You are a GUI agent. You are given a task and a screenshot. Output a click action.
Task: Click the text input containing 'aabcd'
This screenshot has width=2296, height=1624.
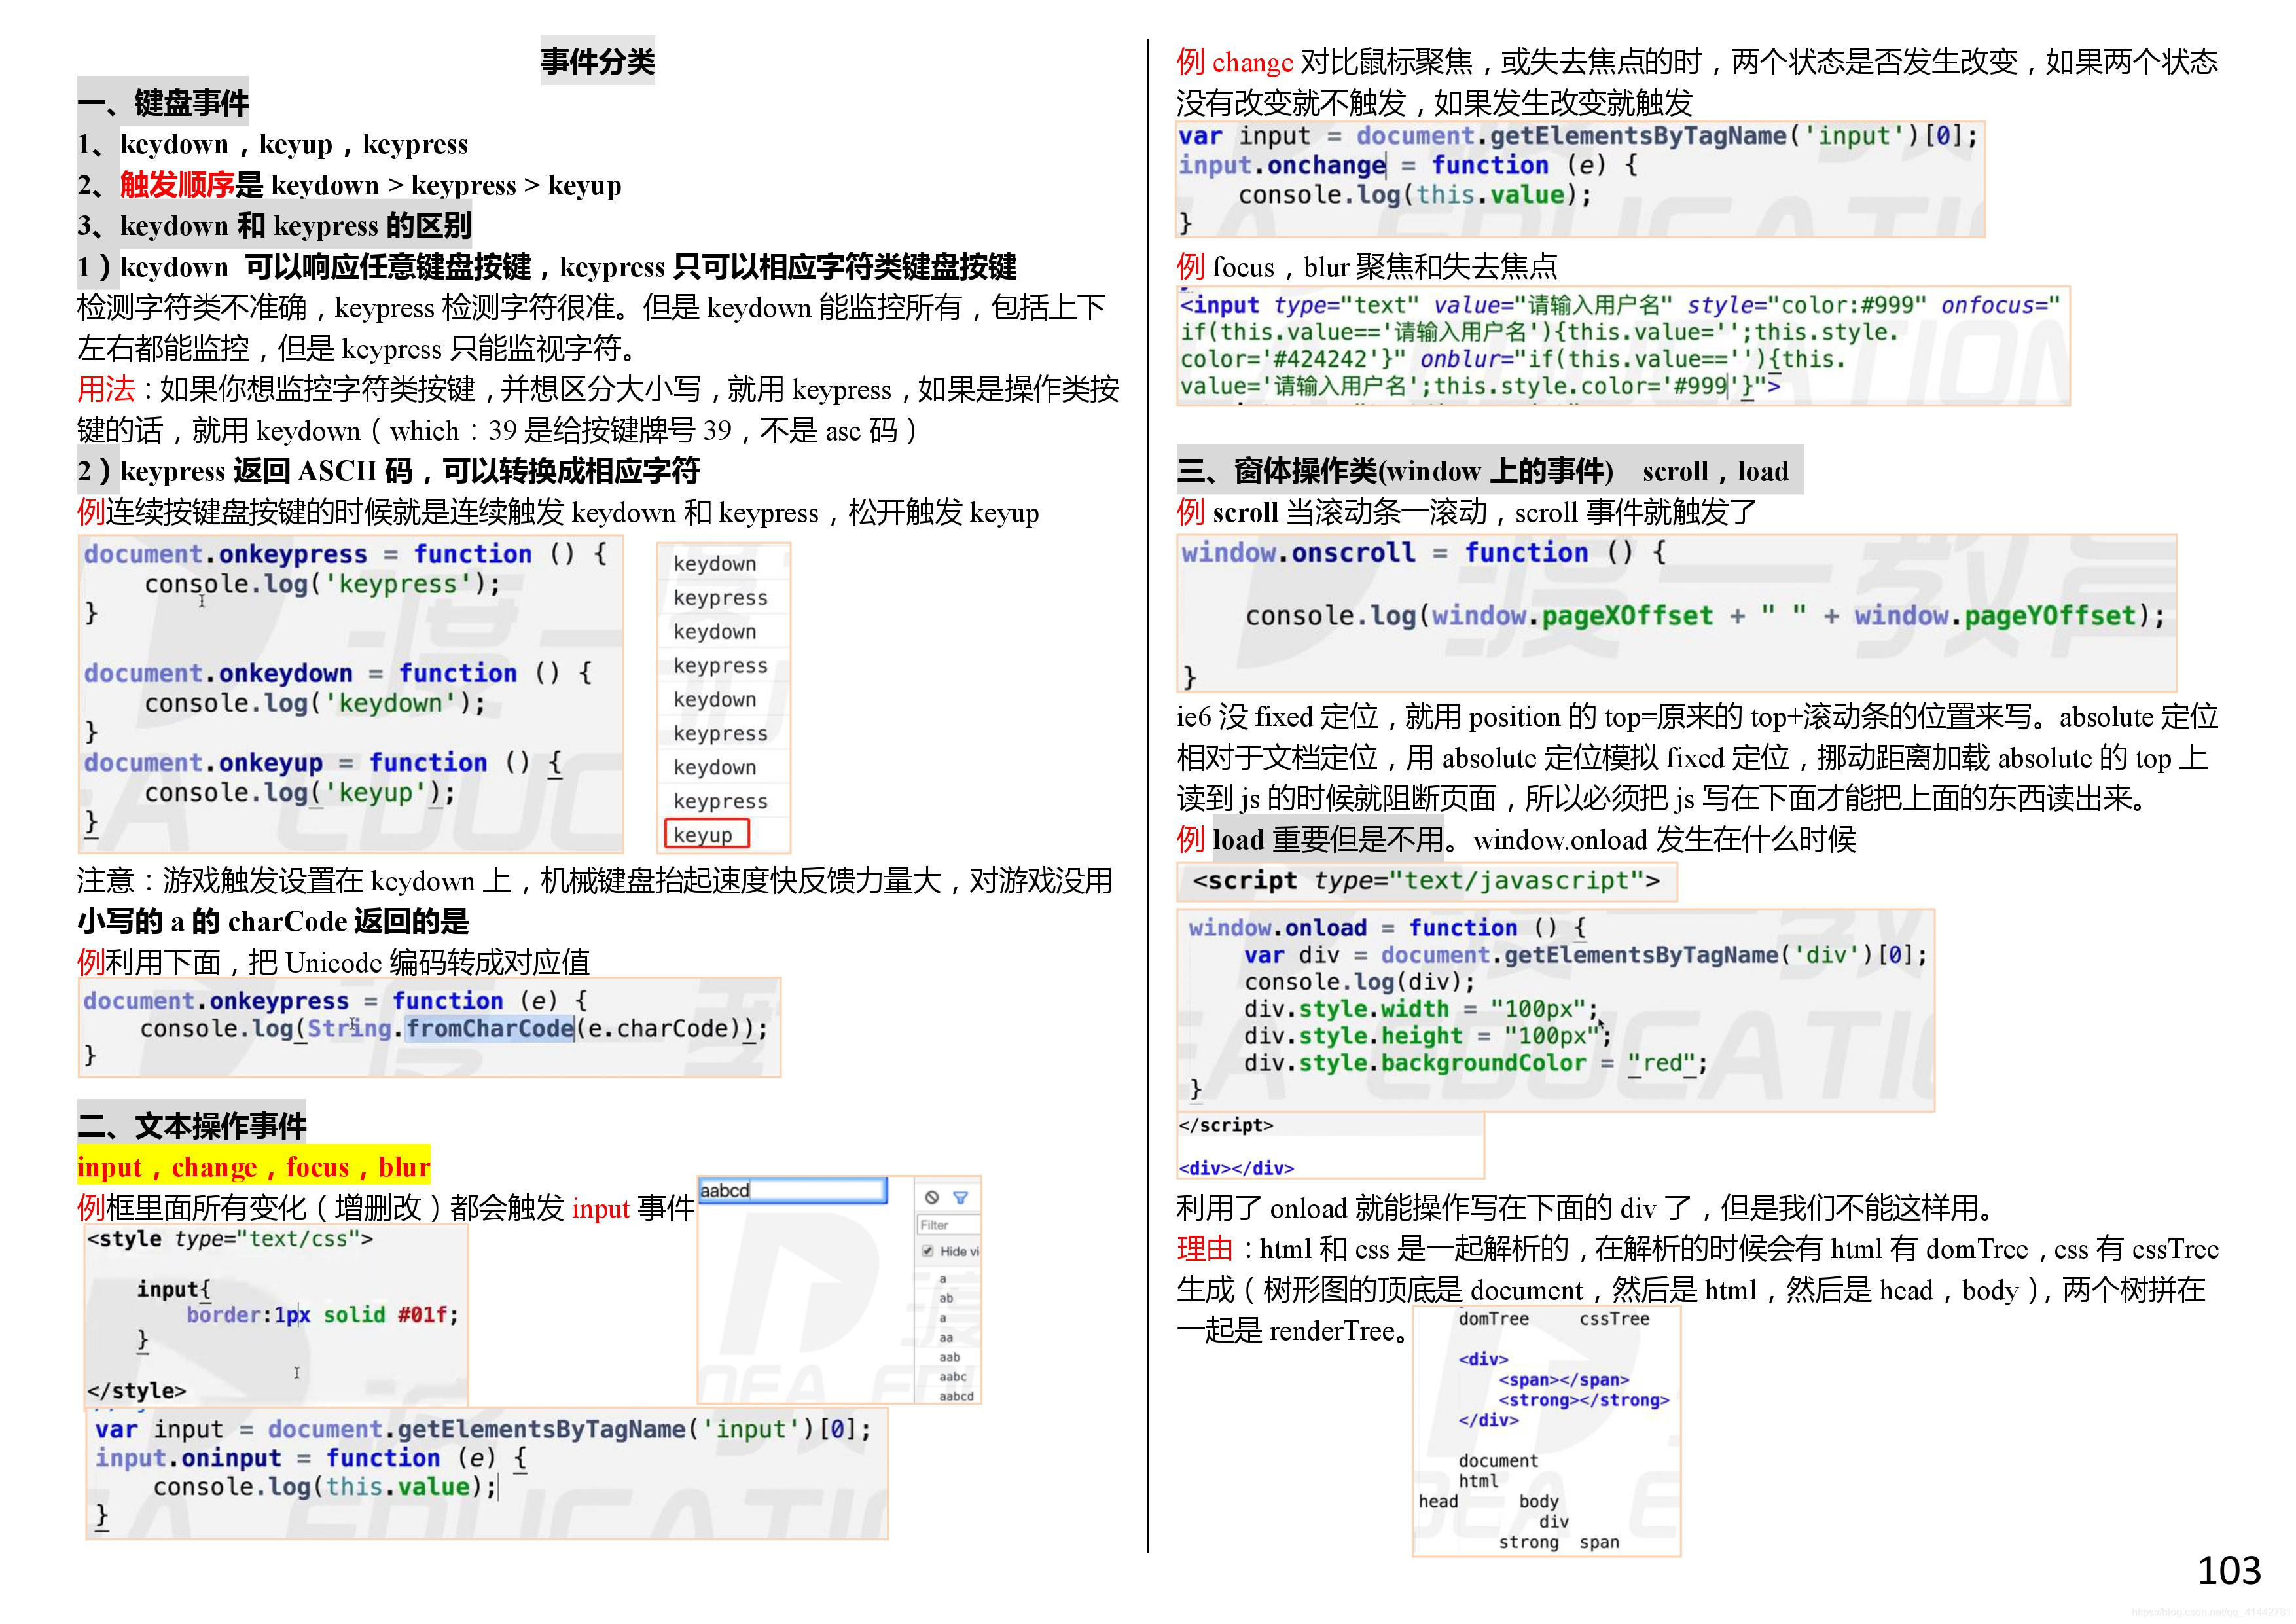click(x=792, y=1190)
